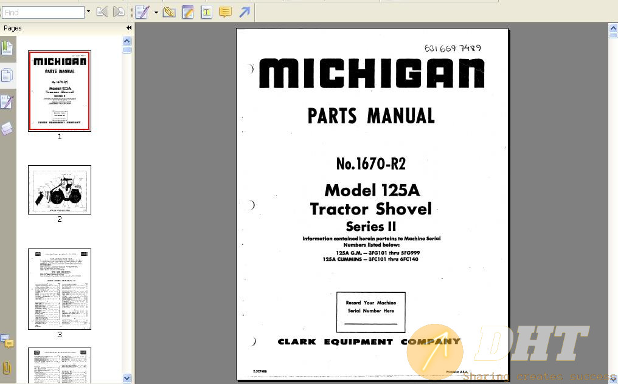Click the "PARTS MANUAL" heading on the page

[371, 116]
